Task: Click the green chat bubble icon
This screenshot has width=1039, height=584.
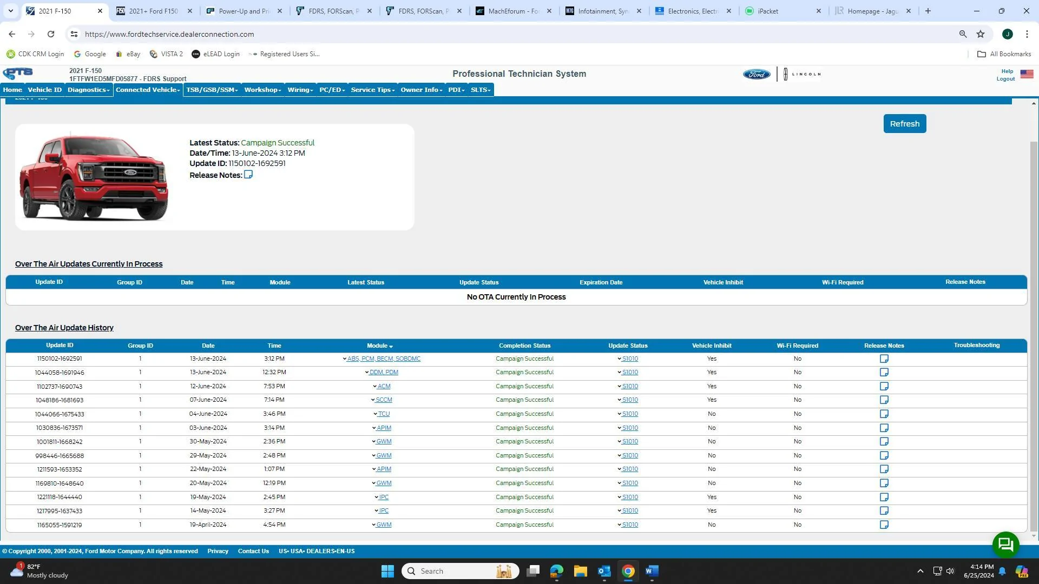Action: coord(1005,545)
